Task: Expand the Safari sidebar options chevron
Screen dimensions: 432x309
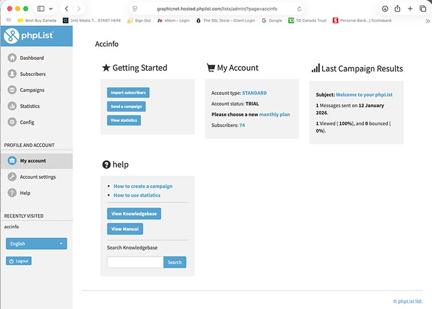Action: (x=51, y=9)
